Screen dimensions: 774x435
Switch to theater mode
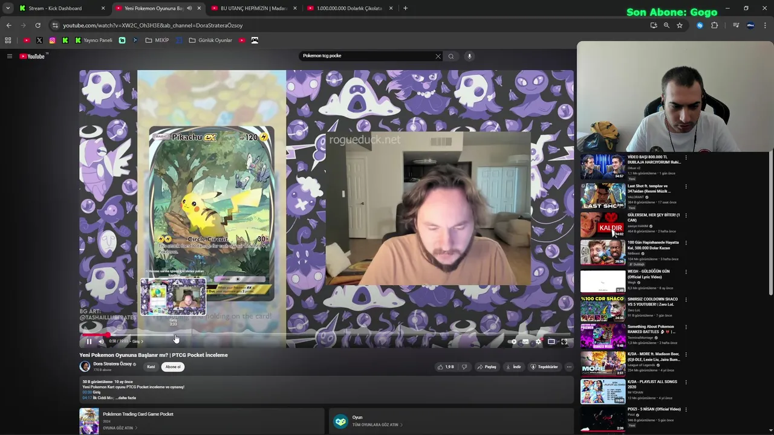coord(551,341)
